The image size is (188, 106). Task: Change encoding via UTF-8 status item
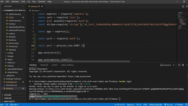click(x=139, y=105)
